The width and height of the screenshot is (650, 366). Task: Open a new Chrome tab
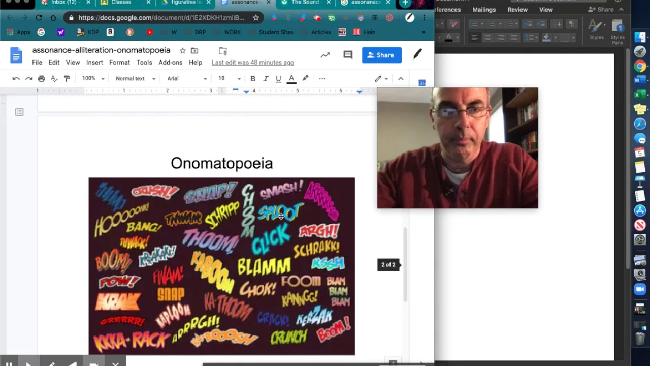click(405, 3)
